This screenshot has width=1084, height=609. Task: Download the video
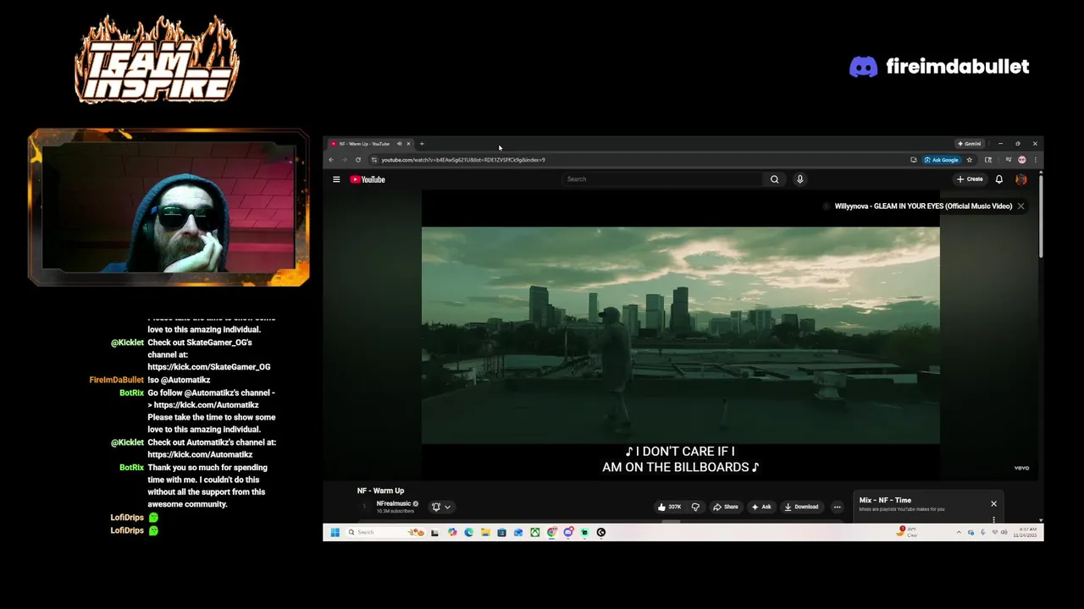pyautogui.click(x=801, y=507)
